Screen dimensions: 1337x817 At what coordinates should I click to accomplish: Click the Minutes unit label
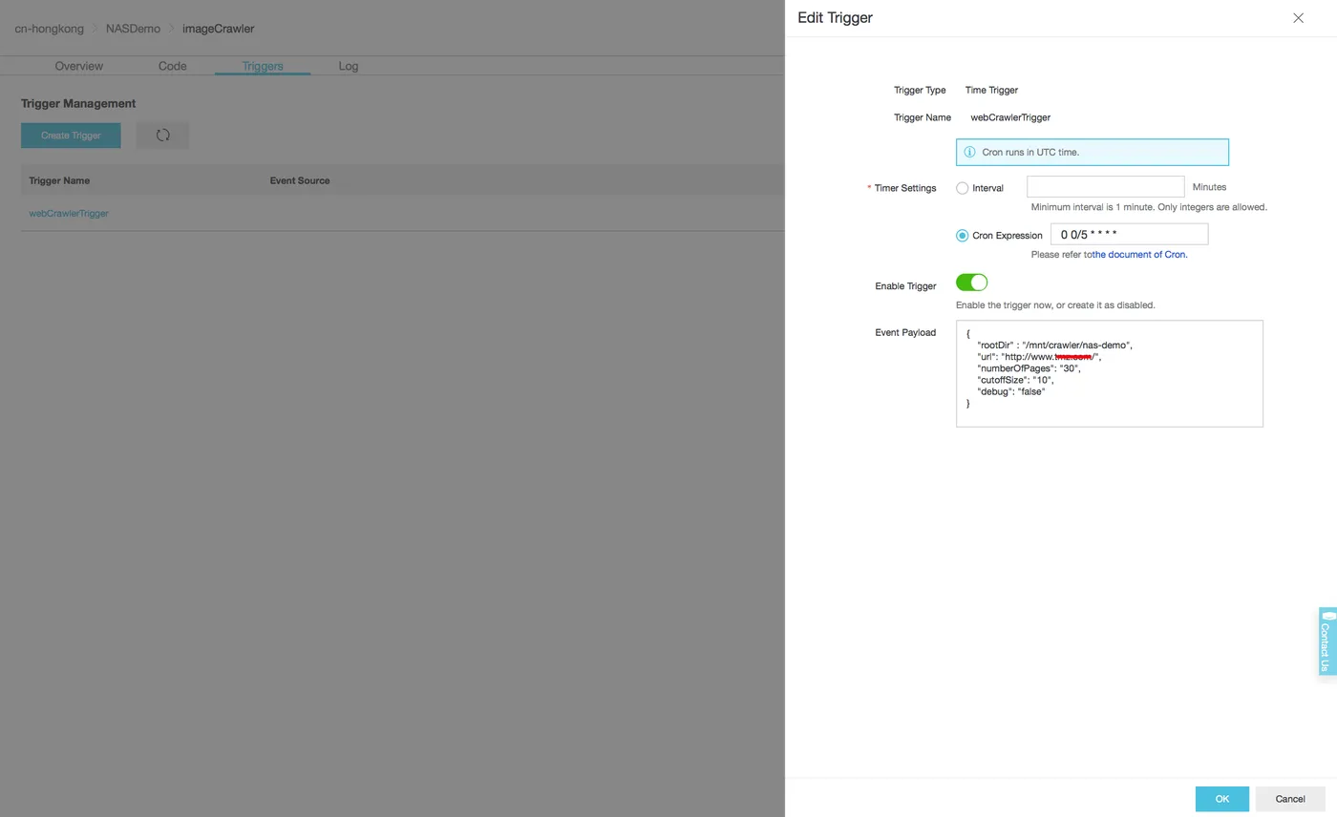[x=1209, y=187]
